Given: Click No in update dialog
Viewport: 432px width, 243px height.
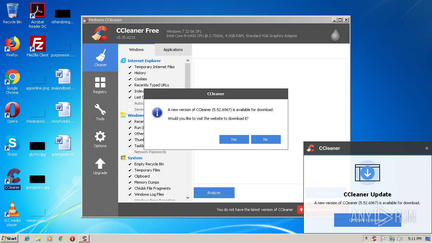Looking at the screenshot, I should (x=266, y=139).
